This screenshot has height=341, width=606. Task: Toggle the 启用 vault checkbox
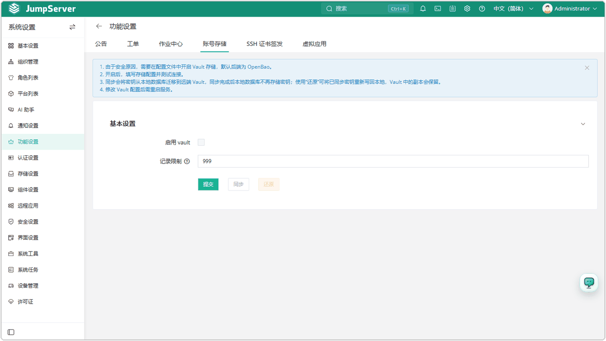click(x=201, y=142)
